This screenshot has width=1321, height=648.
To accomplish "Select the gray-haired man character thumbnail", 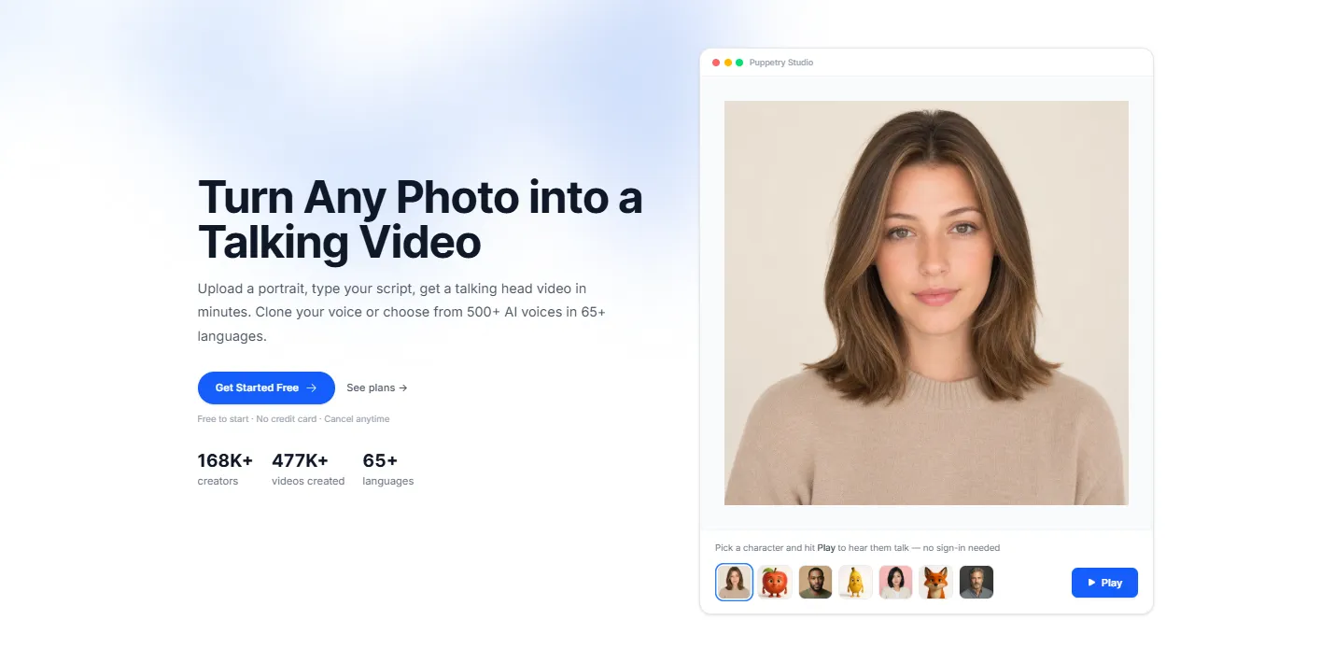I will pos(977,583).
